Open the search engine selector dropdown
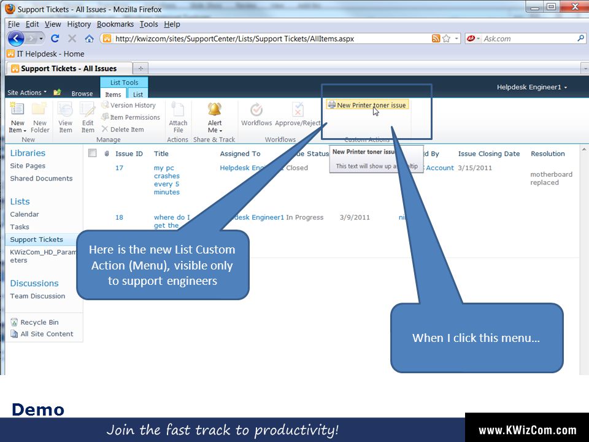 pos(473,38)
